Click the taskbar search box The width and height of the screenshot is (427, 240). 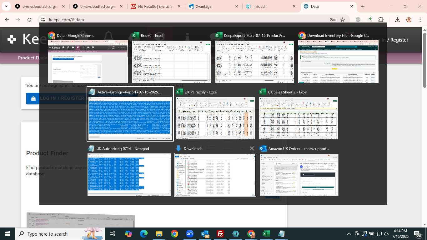tap(59, 234)
